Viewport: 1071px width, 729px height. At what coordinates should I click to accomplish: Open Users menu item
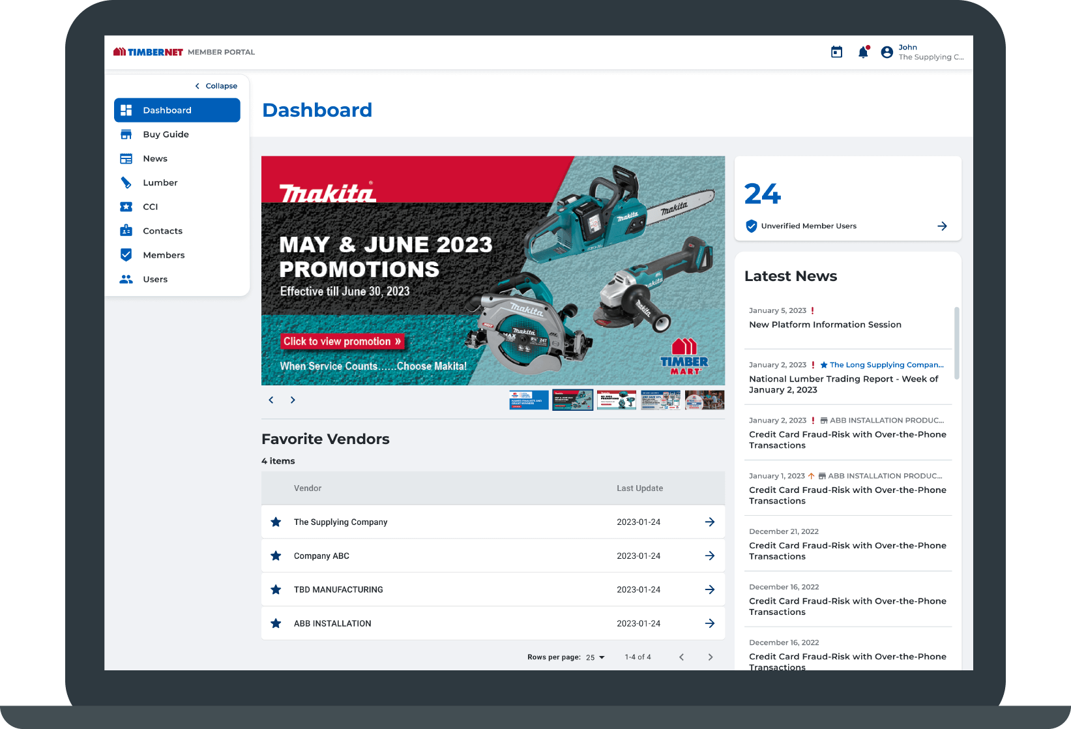[177, 279]
